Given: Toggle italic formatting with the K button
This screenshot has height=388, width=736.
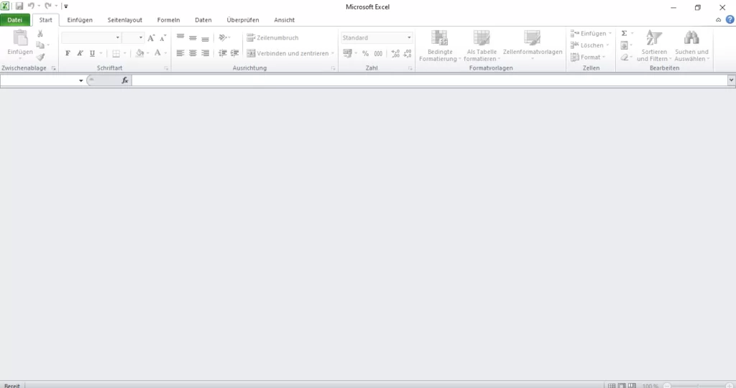Looking at the screenshot, I should [80, 53].
